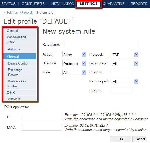Go to the REPORTS tab

tap(139, 4)
